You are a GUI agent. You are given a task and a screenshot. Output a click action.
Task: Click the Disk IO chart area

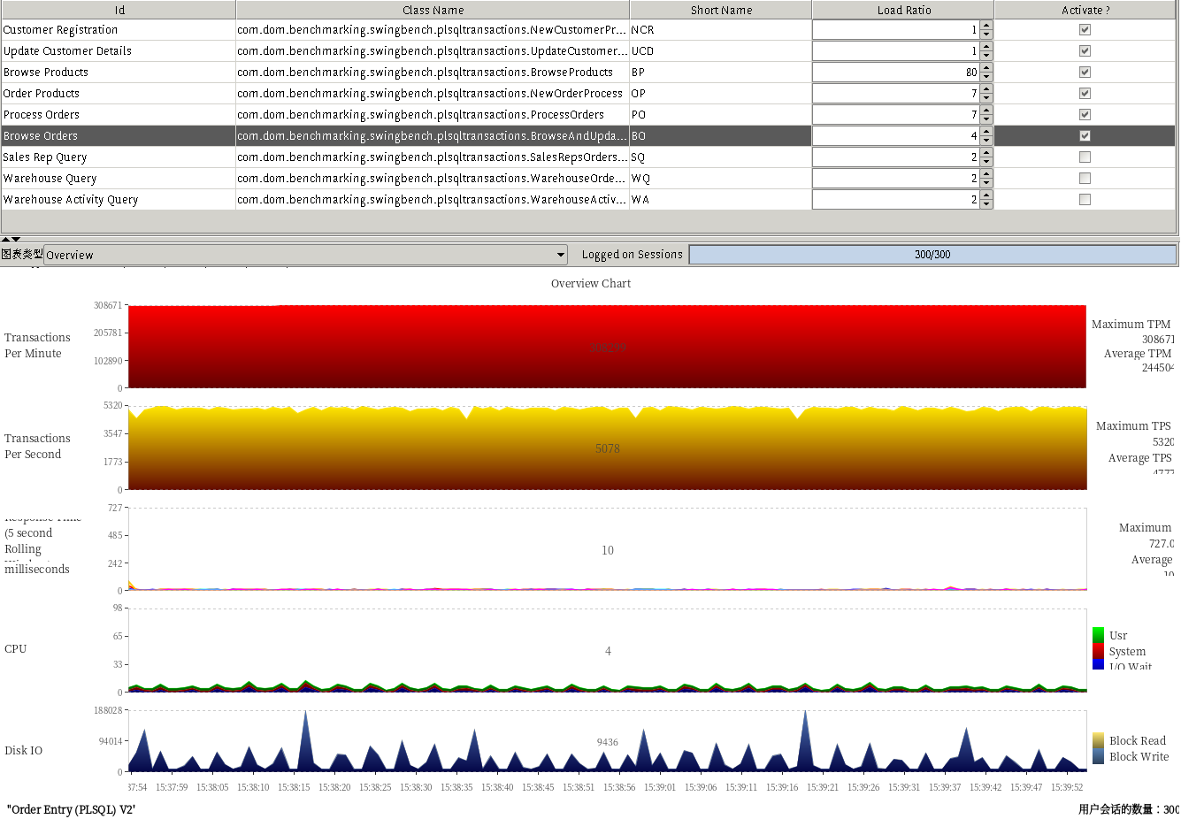click(608, 741)
